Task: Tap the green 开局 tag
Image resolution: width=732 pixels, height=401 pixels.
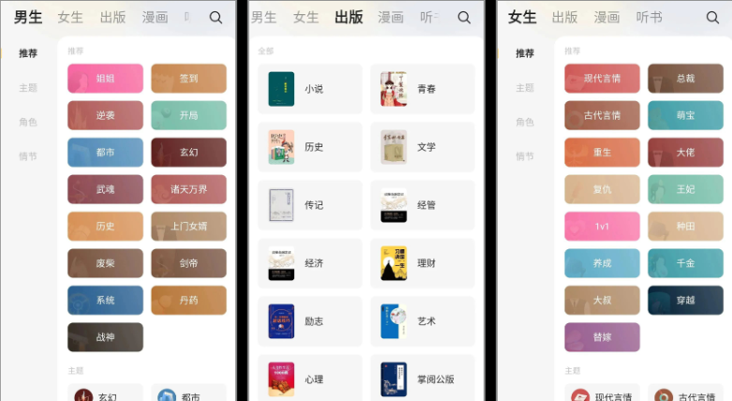Action: pyautogui.click(x=188, y=115)
